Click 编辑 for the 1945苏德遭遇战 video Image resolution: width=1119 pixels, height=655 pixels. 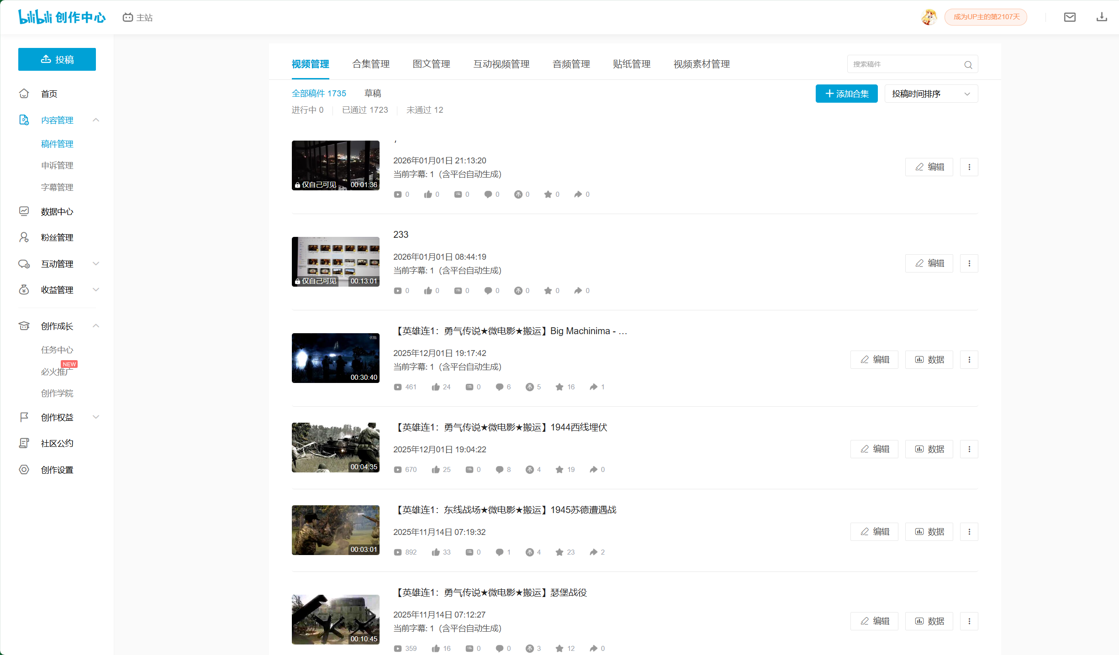click(874, 531)
